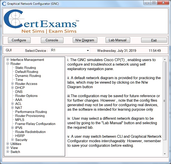This screenshot has width=171, height=164.
Task: Minimize the GNC window
Action: click(147, 3)
